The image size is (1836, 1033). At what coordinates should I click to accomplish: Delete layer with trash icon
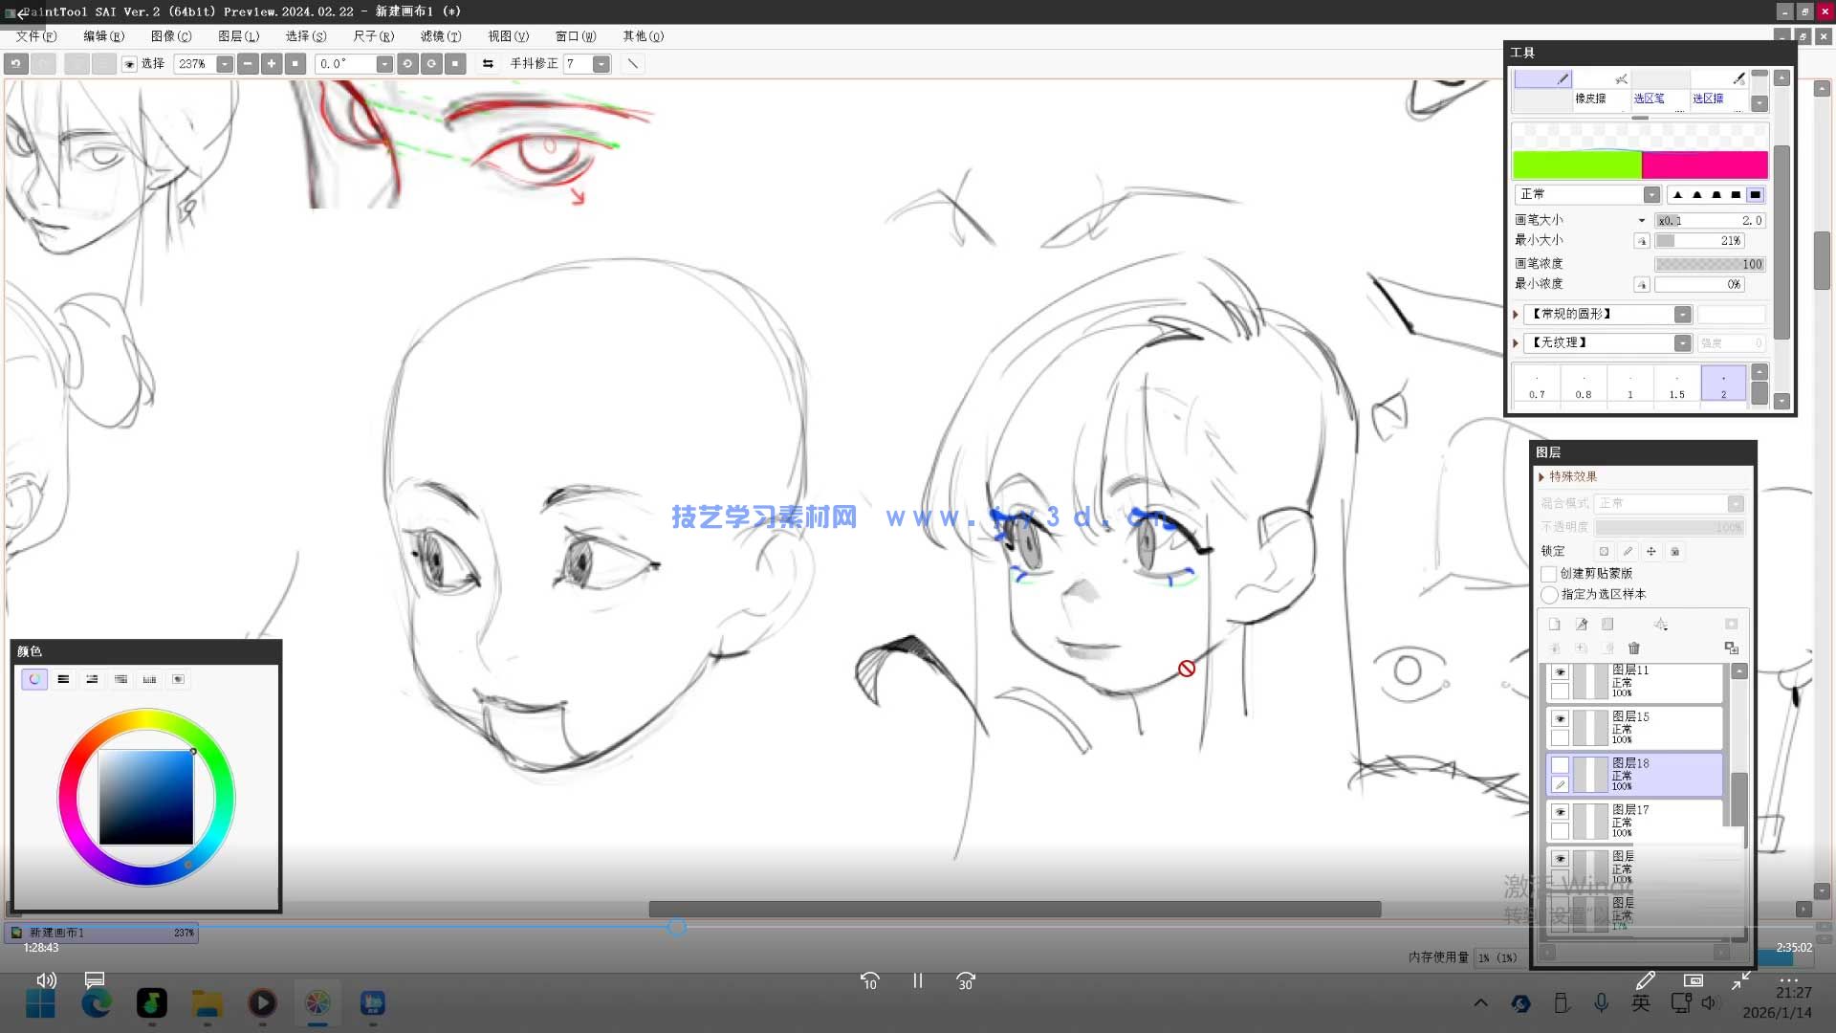pos(1633,648)
